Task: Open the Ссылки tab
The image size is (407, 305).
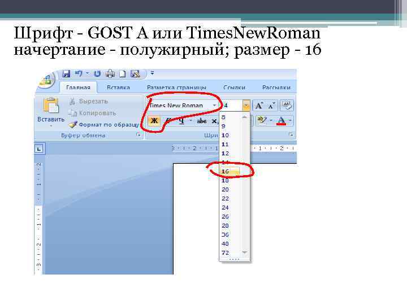Action: pos(234,88)
